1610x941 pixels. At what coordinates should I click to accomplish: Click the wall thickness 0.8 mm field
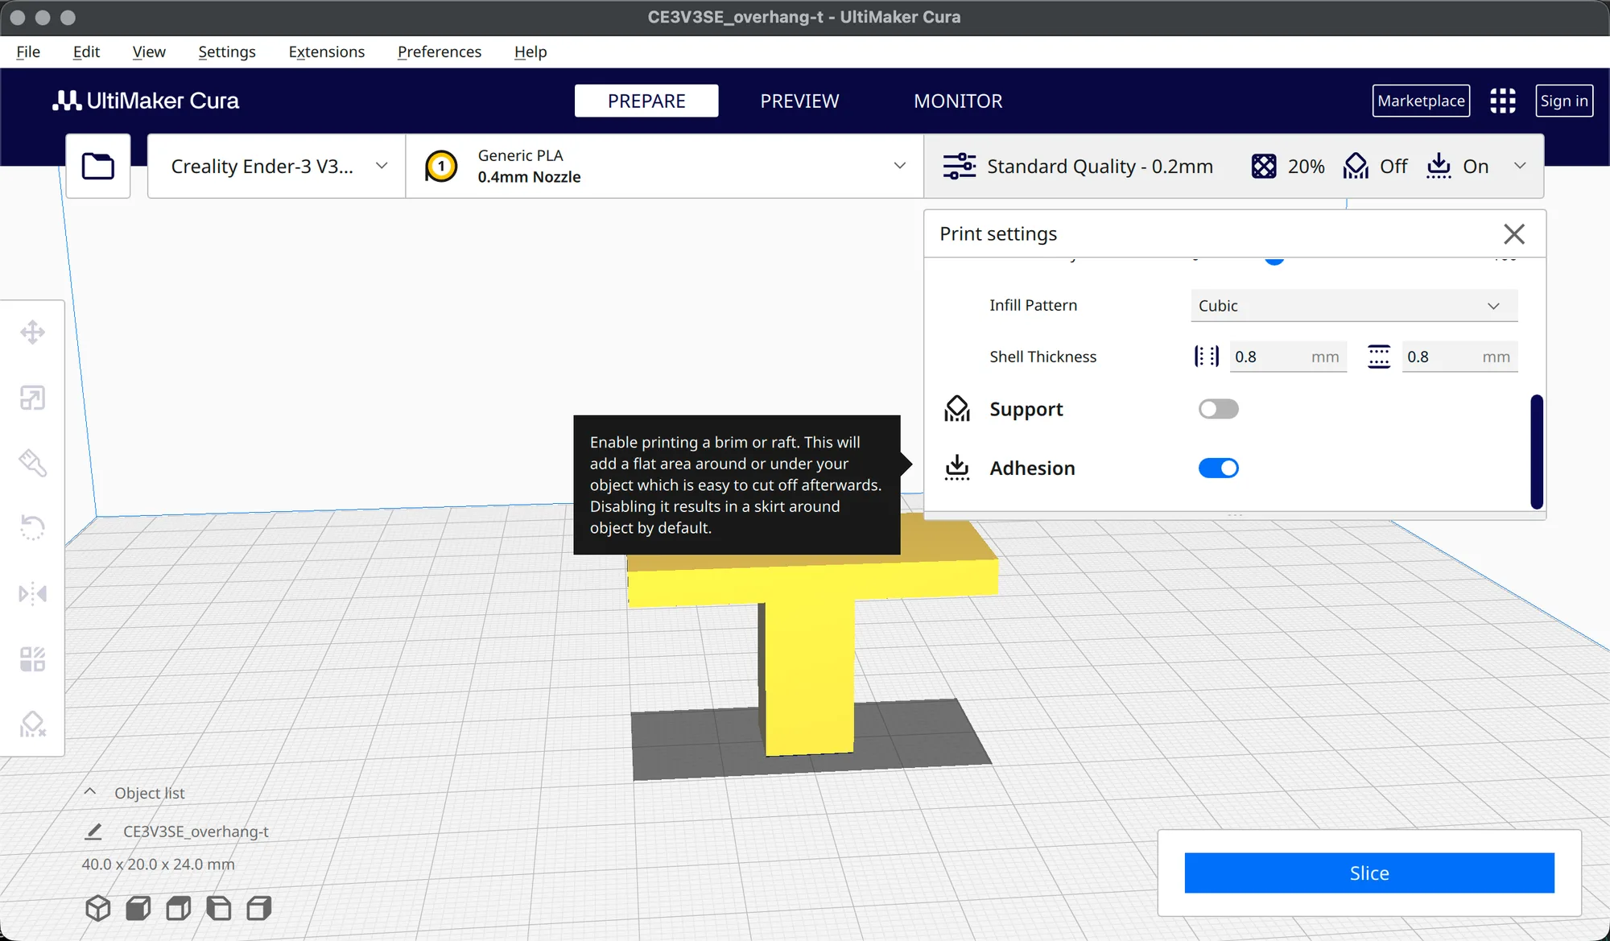coord(1288,357)
